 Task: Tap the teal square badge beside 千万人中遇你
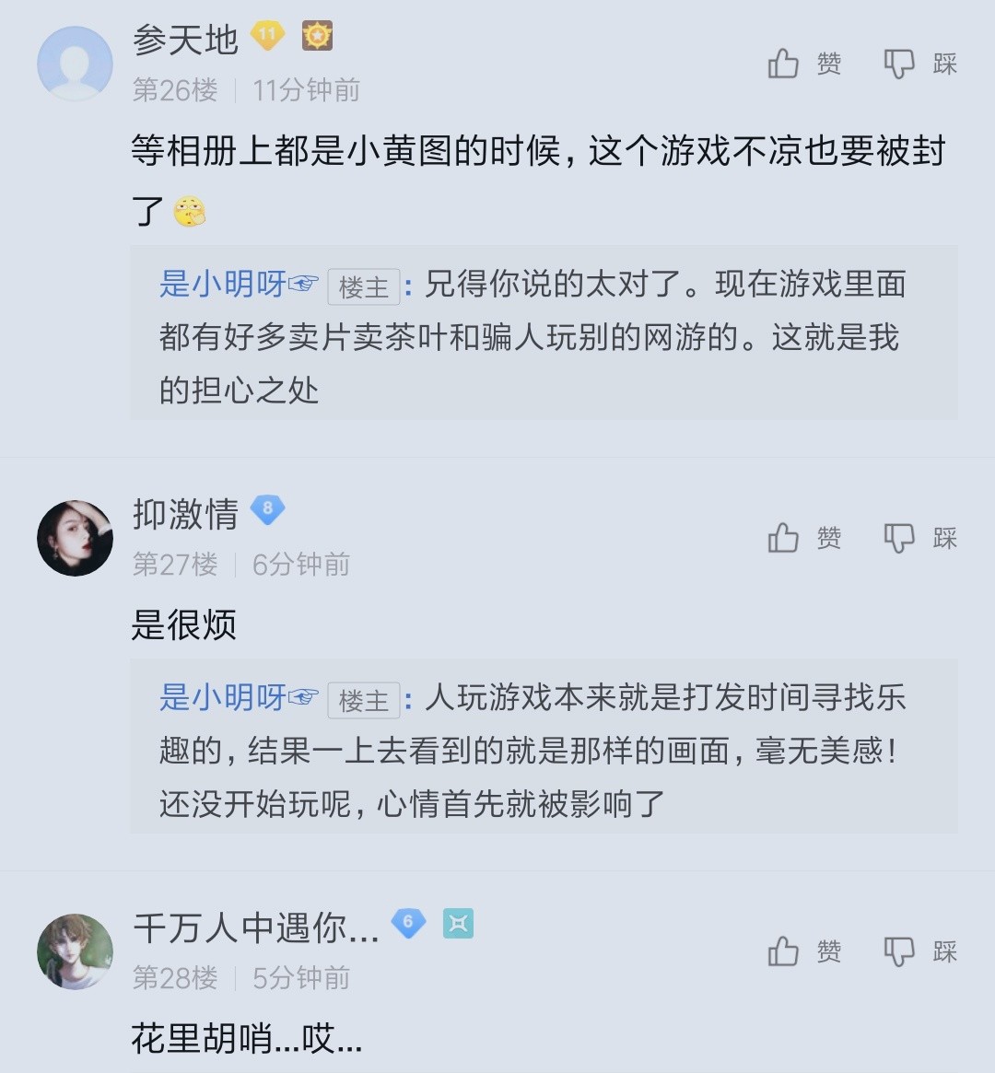[458, 922]
